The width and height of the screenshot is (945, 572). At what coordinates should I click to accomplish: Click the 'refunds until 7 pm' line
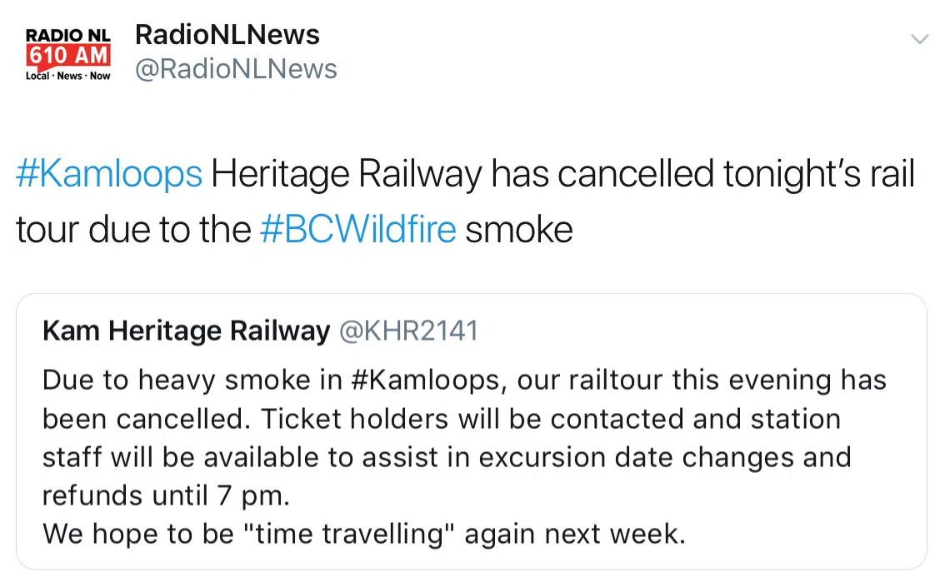[x=166, y=496]
